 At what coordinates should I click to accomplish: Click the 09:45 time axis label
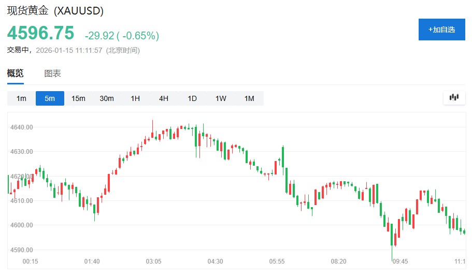click(x=400, y=262)
